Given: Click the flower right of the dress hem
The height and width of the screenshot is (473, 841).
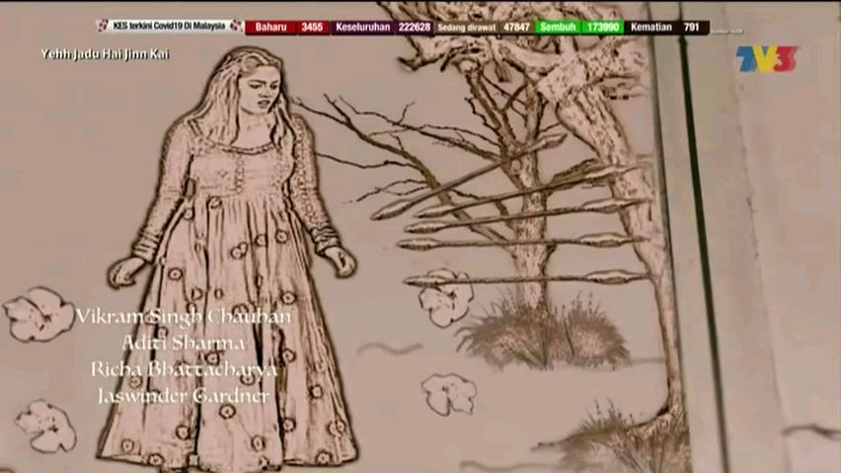Looking at the screenshot, I should [449, 392].
